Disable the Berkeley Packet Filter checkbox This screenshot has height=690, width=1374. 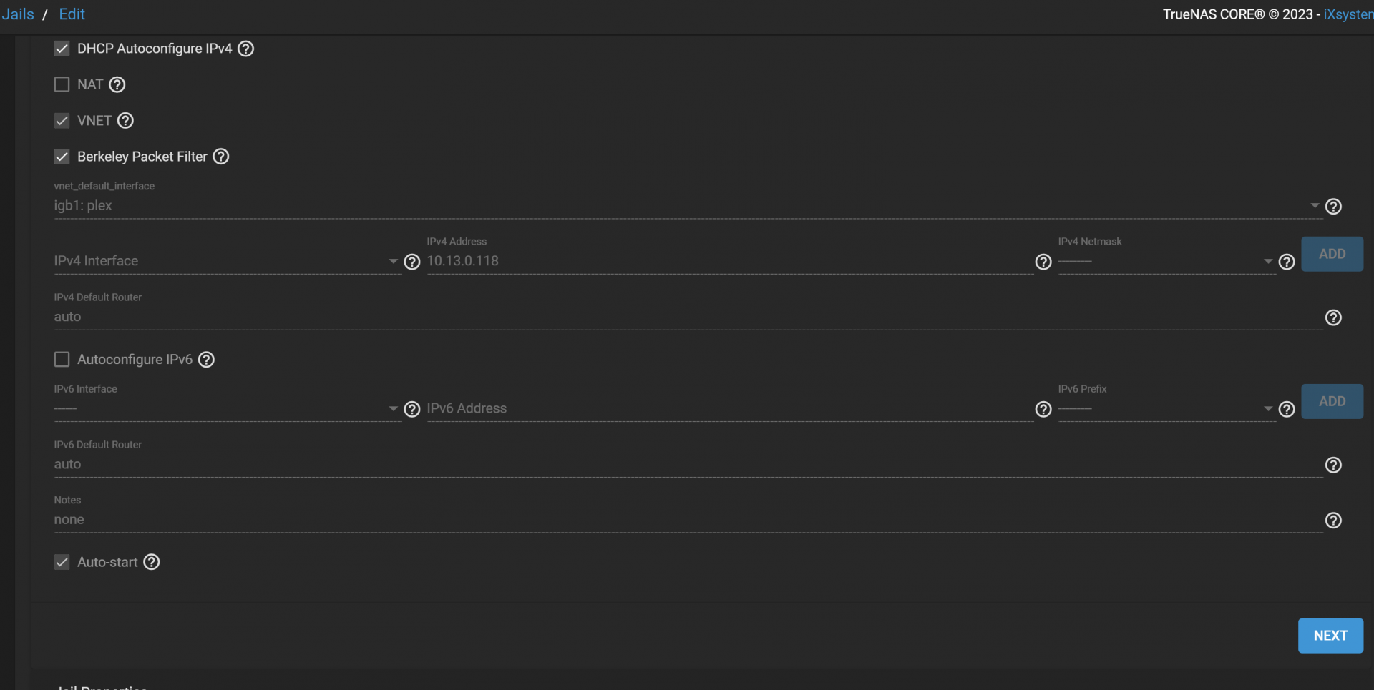click(62, 157)
